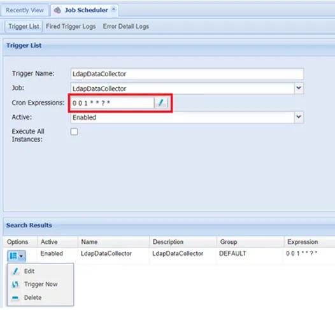
Task: Close the Job Scheduler tab
Action: coord(114,9)
